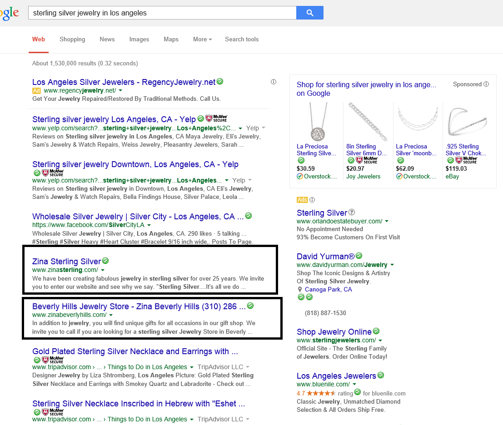Switch to the Images tab
The height and width of the screenshot is (425, 503).
[x=139, y=39]
